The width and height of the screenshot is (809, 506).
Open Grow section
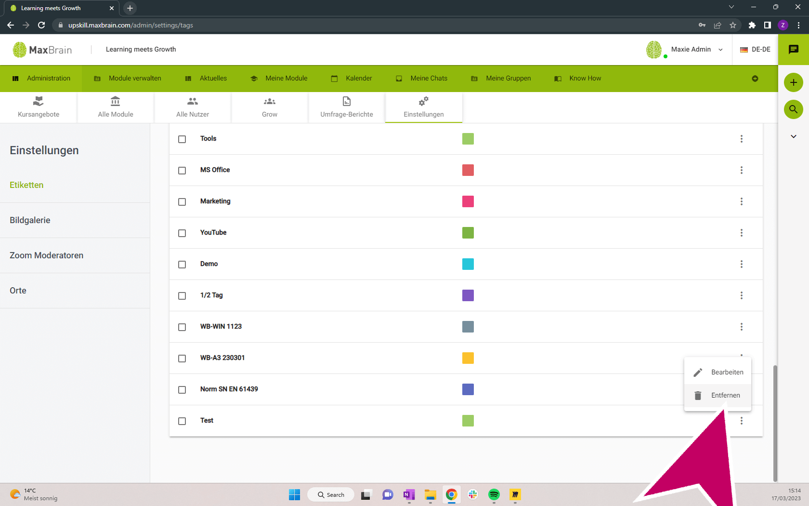pos(270,107)
